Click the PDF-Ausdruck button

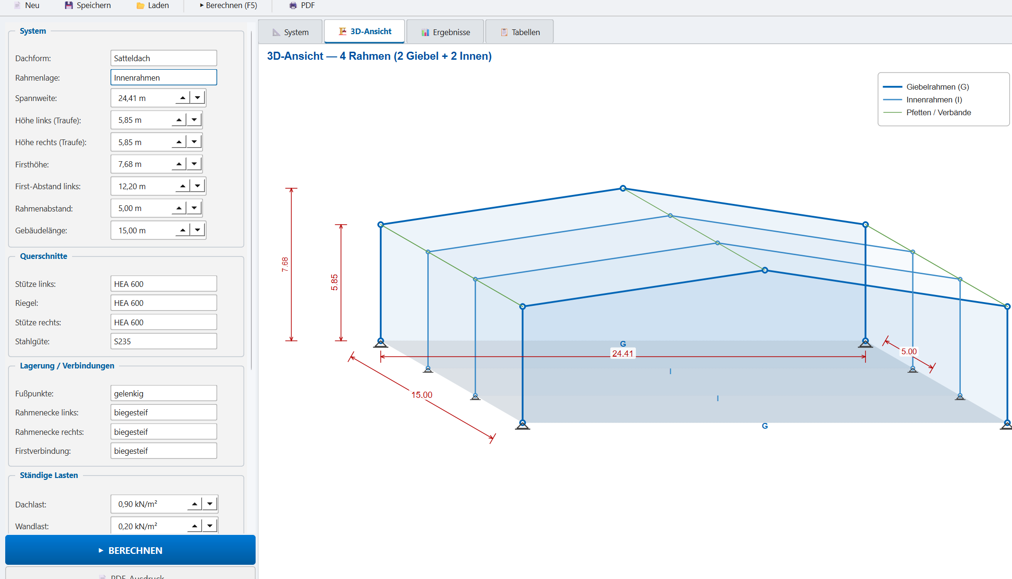(x=130, y=573)
